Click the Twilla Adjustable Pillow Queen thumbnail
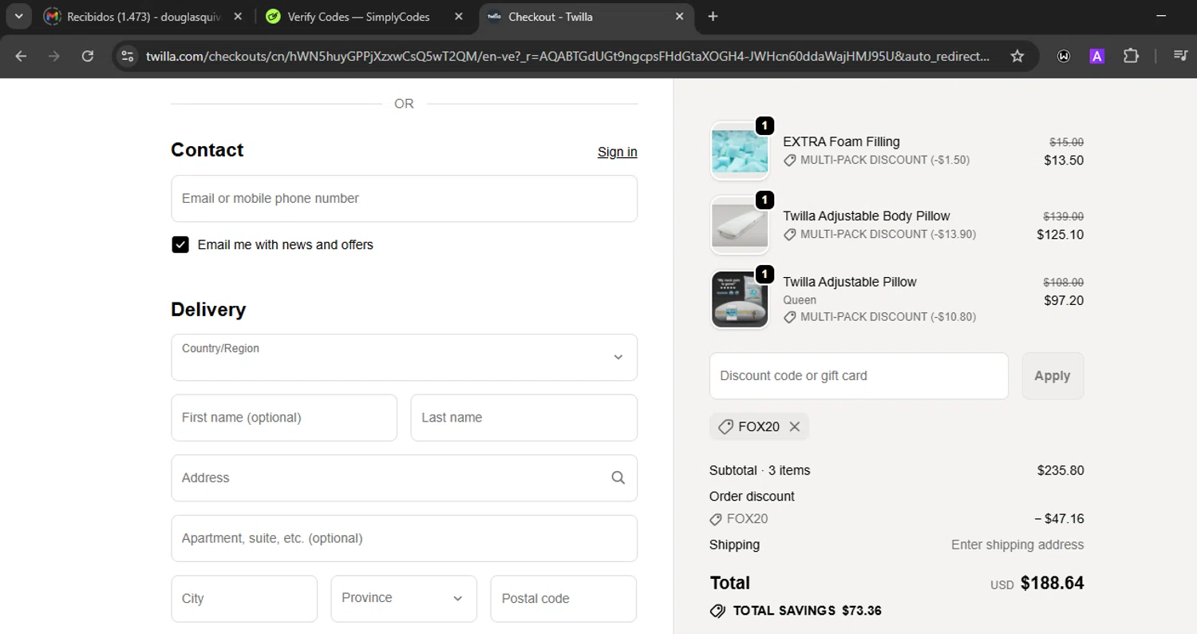Image resolution: width=1197 pixels, height=634 pixels. click(x=739, y=299)
